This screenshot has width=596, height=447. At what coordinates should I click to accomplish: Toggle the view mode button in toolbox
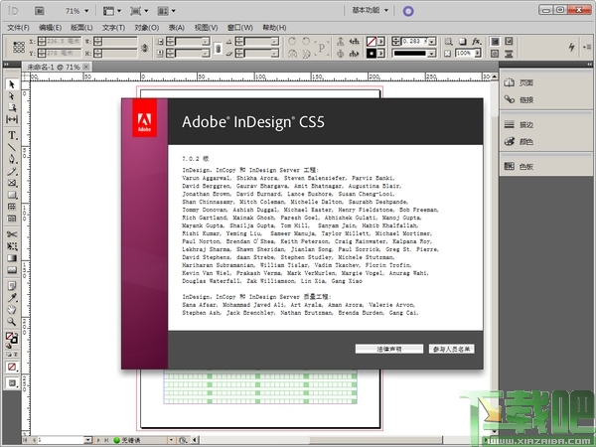(x=12, y=383)
